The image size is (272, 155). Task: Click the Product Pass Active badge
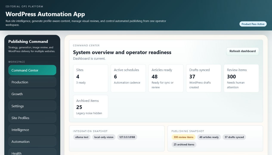[x=253, y=24]
